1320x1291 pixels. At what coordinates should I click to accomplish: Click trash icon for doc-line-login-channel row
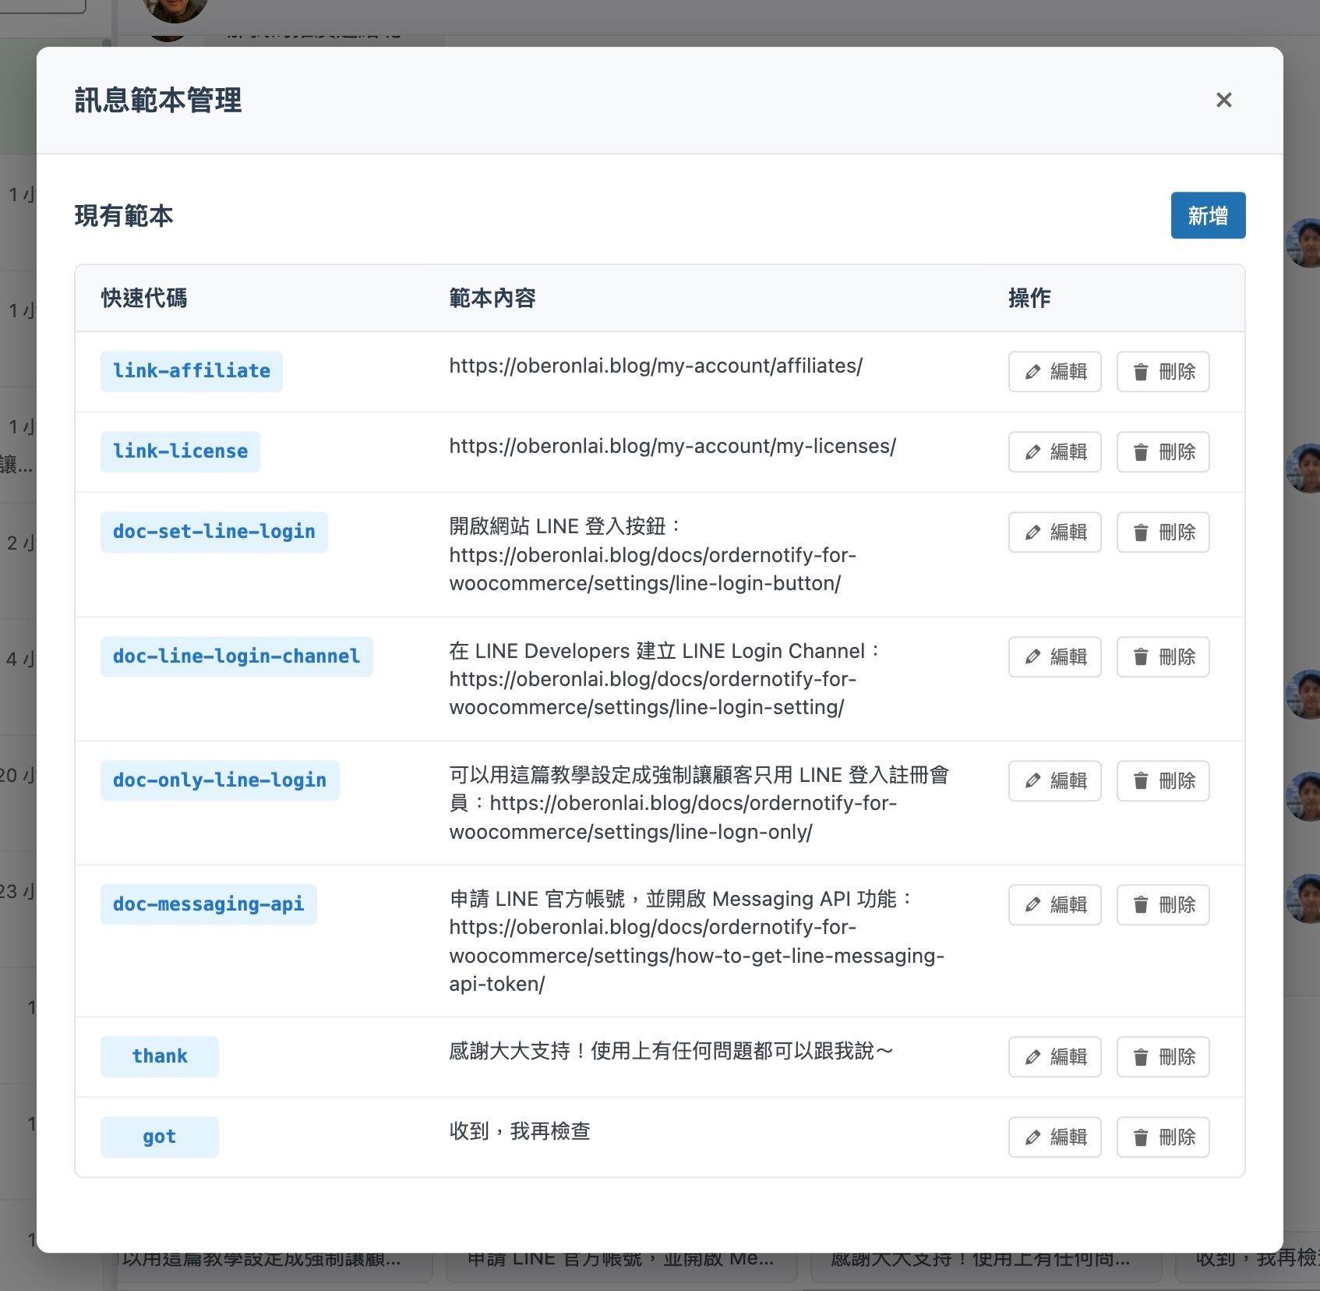coord(1141,657)
